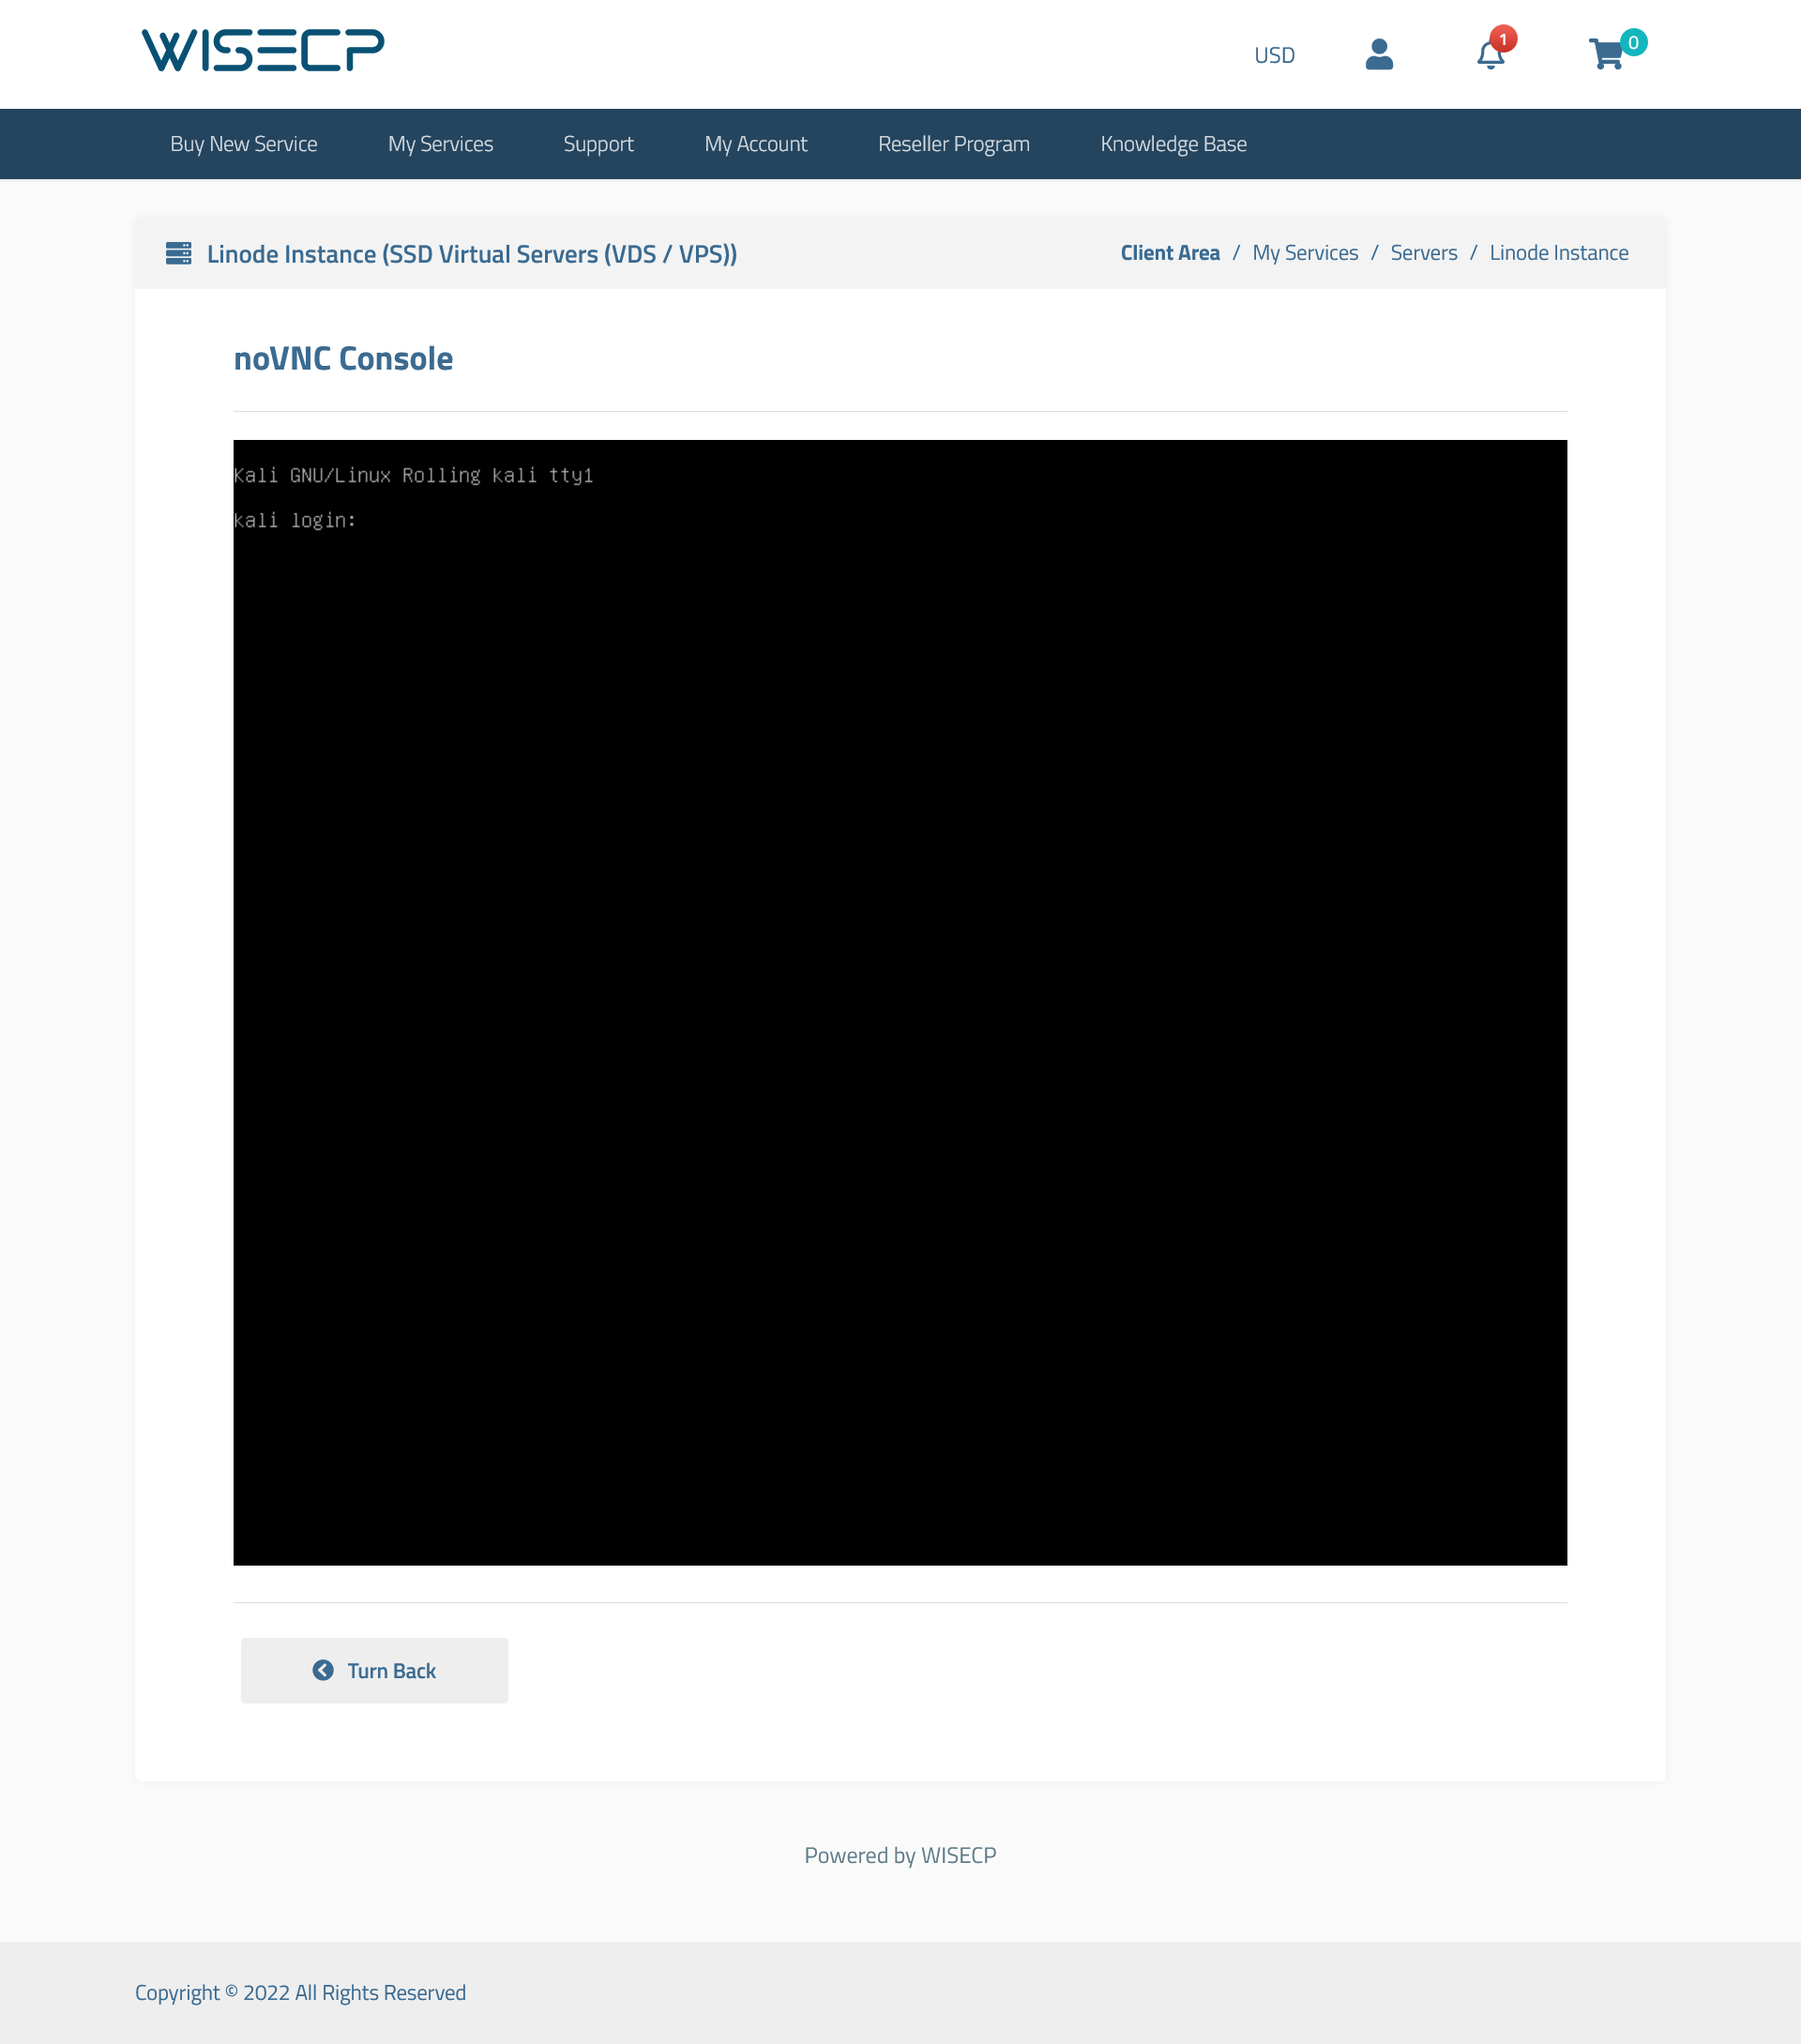The image size is (1801, 2044).
Task: Focus the noVNC console screen
Action: (x=900, y=1002)
